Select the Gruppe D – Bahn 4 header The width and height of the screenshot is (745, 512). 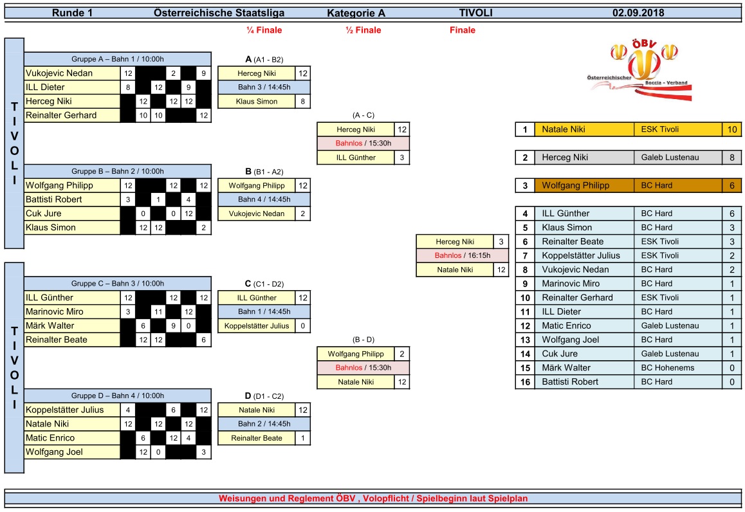[118, 396]
